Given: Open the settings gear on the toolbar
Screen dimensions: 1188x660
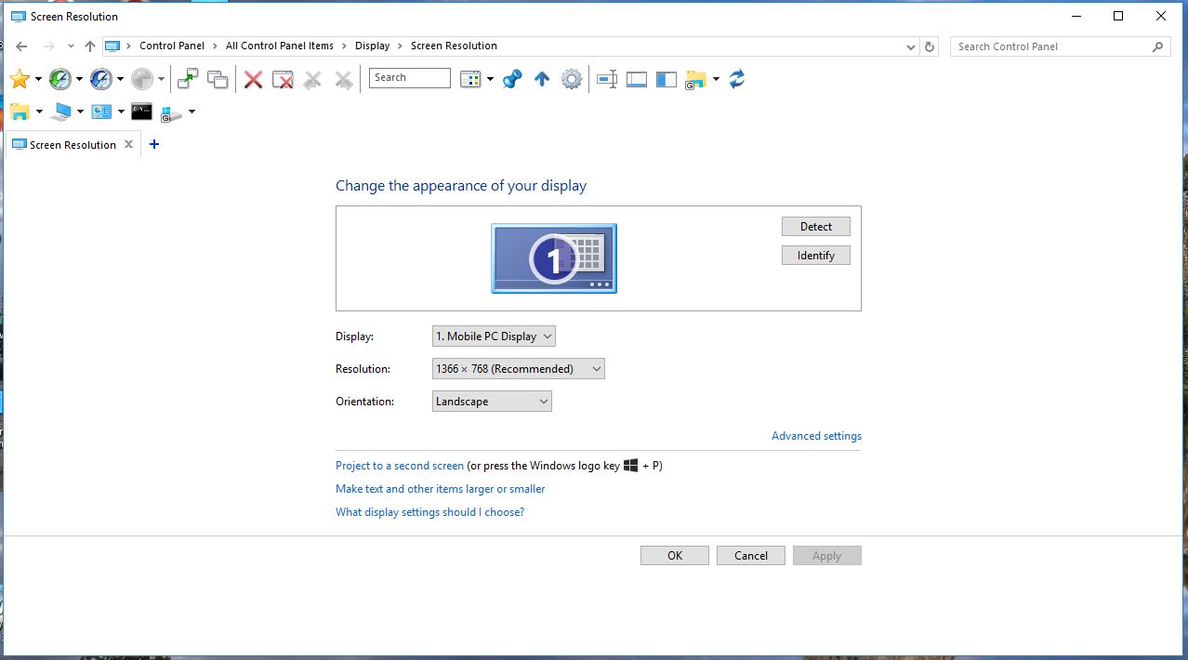Looking at the screenshot, I should coord(572,79).
